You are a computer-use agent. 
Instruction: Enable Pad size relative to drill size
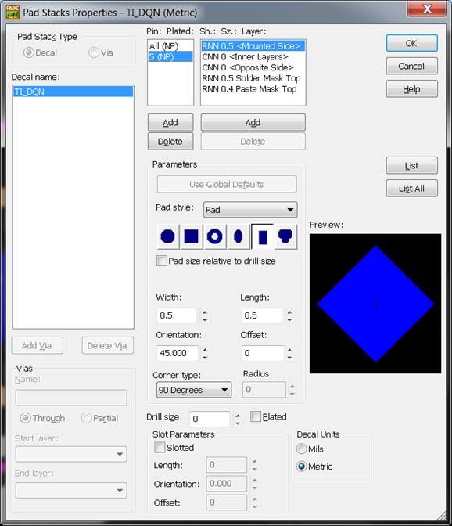(162, 261)
